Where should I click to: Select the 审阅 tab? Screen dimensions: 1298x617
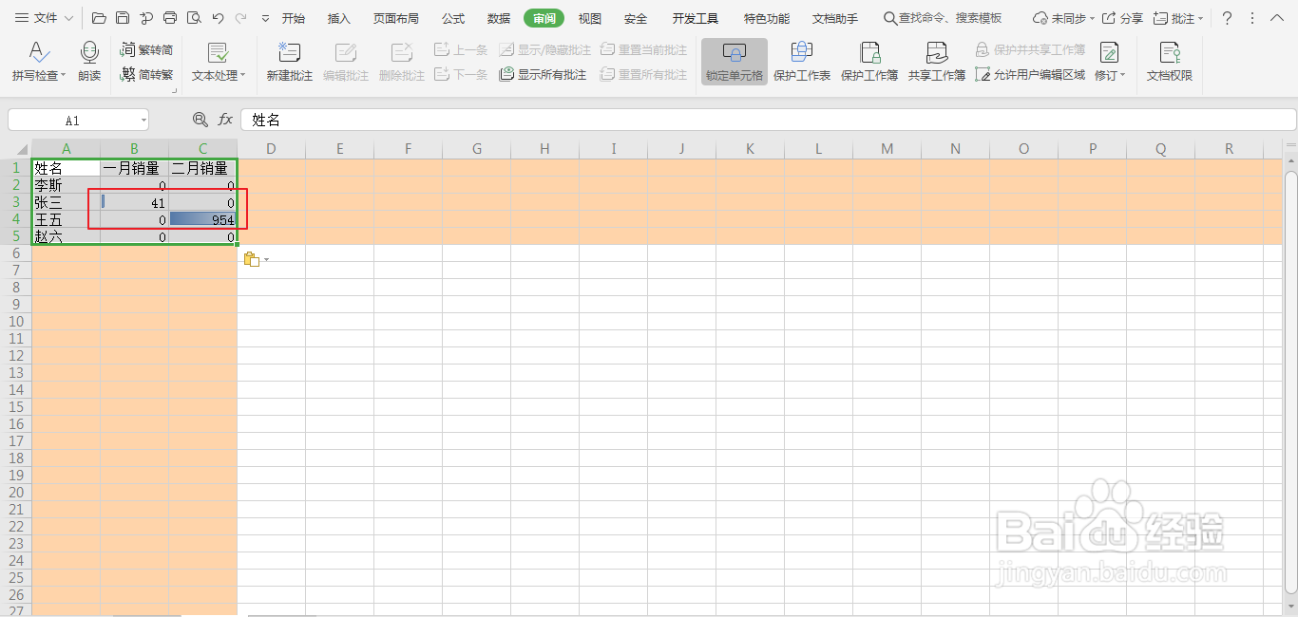click(x=544, y=18)
